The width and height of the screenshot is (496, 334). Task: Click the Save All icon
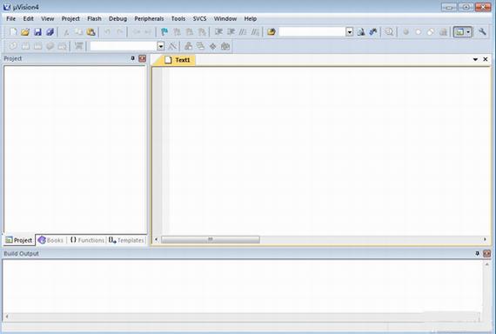coord(50,32)
